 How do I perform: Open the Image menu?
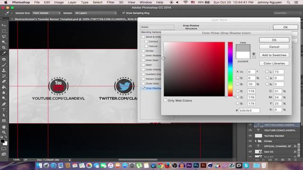(x=59, y=2)
